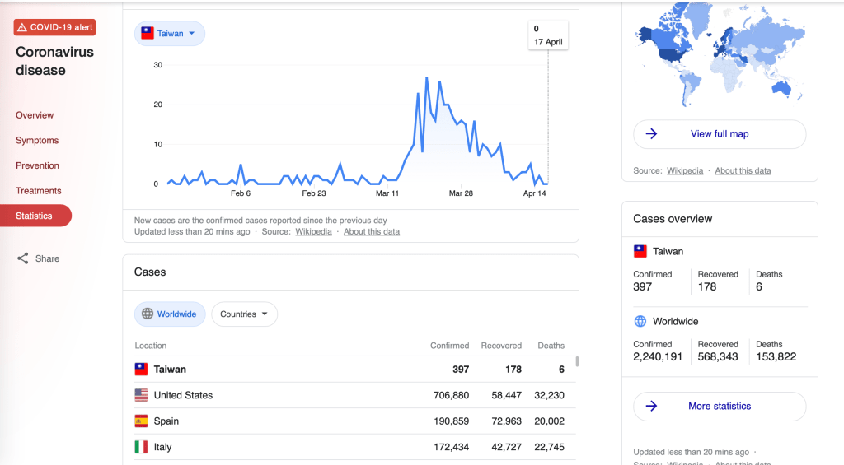Click the United States flag icon
Image resolution: width=844 pixels, height=465 pixels.
click(x=142, y=395)
